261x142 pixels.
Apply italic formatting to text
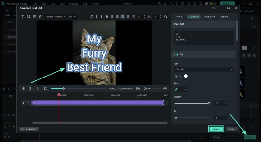pyautogui.click(x=101, y=17)
